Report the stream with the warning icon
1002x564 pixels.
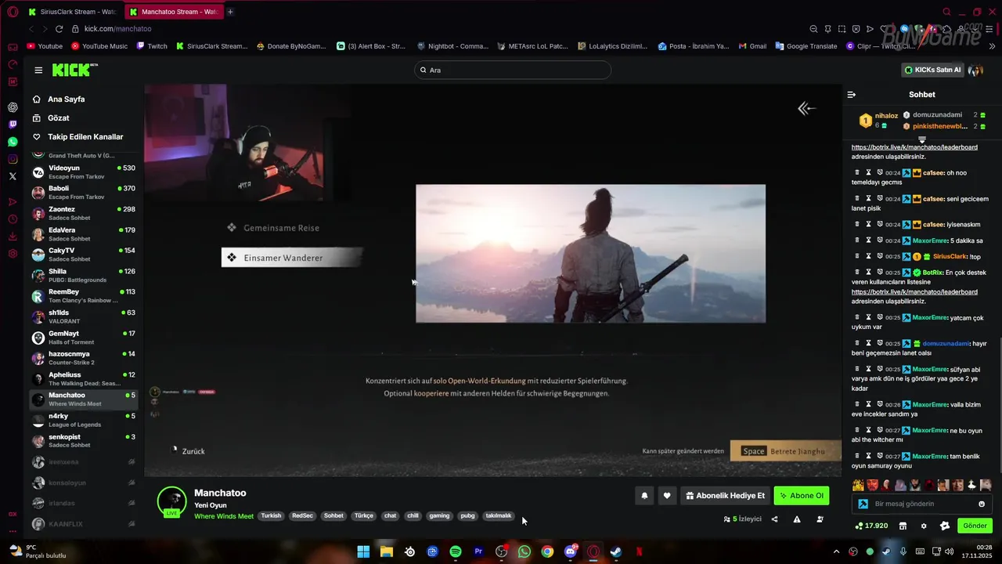point(797,519)
